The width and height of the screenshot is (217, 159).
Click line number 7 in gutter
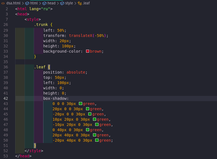7,19
